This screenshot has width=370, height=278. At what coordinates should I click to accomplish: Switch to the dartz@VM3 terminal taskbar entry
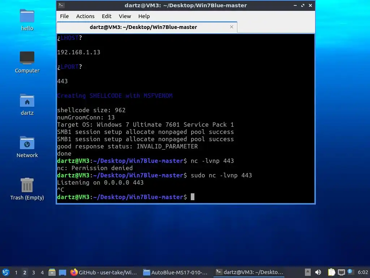click(249, 272)
